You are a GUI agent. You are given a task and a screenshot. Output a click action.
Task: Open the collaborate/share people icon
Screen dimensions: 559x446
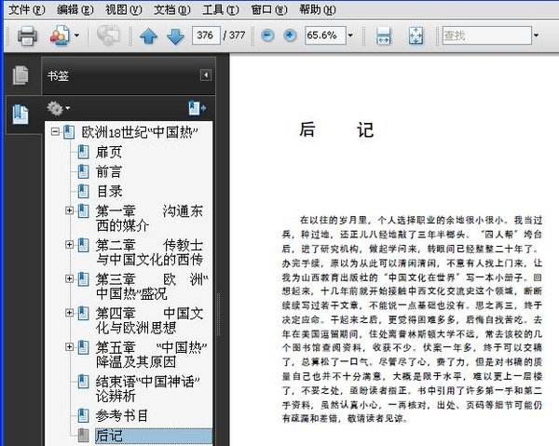click(60, 34)
